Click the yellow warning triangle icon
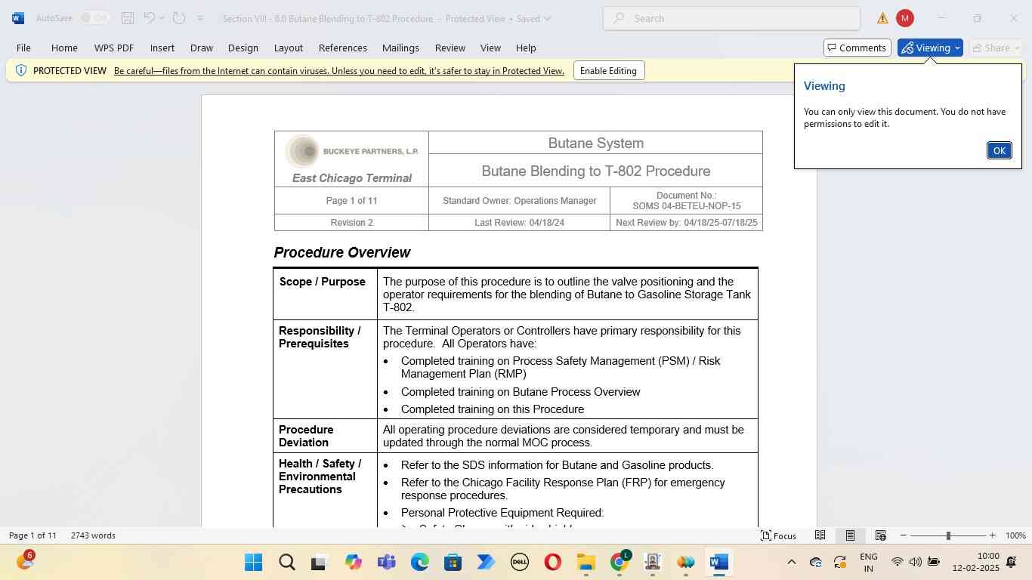Screen dimensions: 1032x580 point(882,18)
